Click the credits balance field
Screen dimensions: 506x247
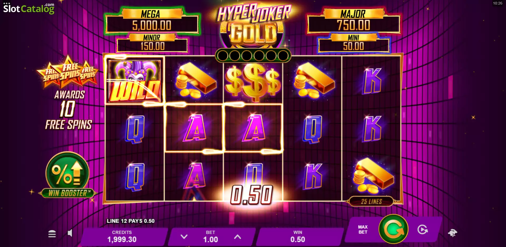click(122, 236)
